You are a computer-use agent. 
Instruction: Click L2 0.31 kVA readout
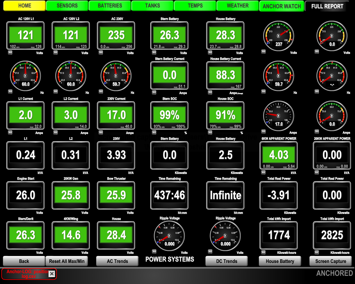click(x=71, y=155)
